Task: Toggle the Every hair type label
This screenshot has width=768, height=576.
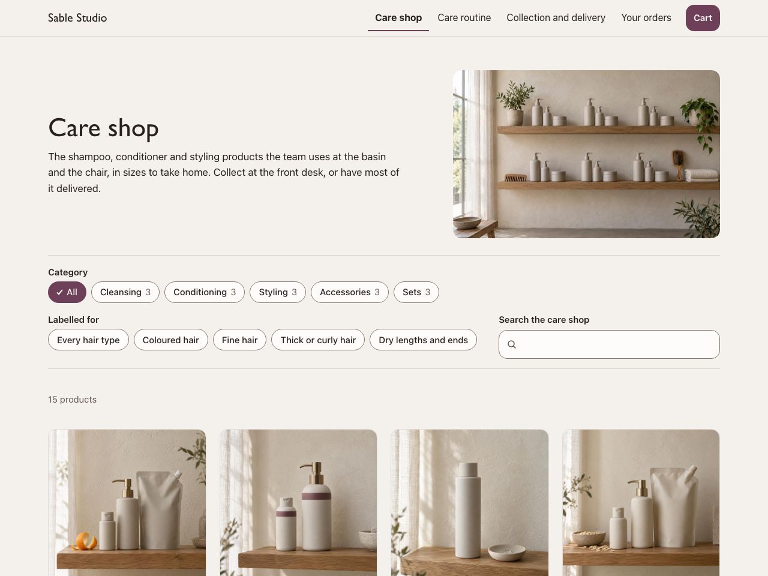Action: 88,340
